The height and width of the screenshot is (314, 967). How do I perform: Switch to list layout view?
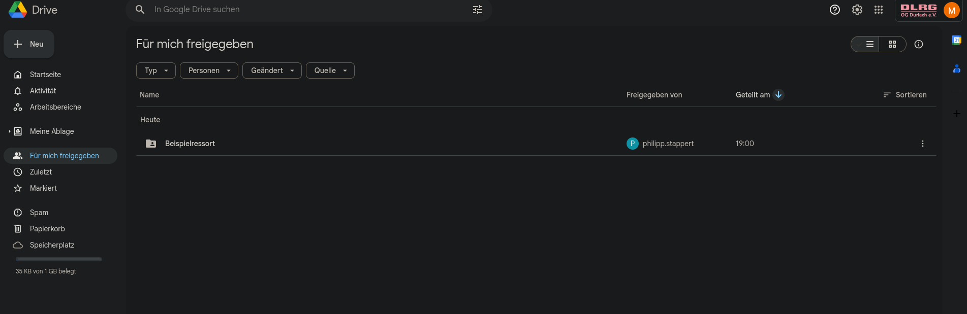point(869,44)
